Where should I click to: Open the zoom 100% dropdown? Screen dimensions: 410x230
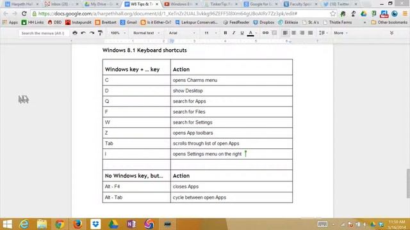pos(118,33)
